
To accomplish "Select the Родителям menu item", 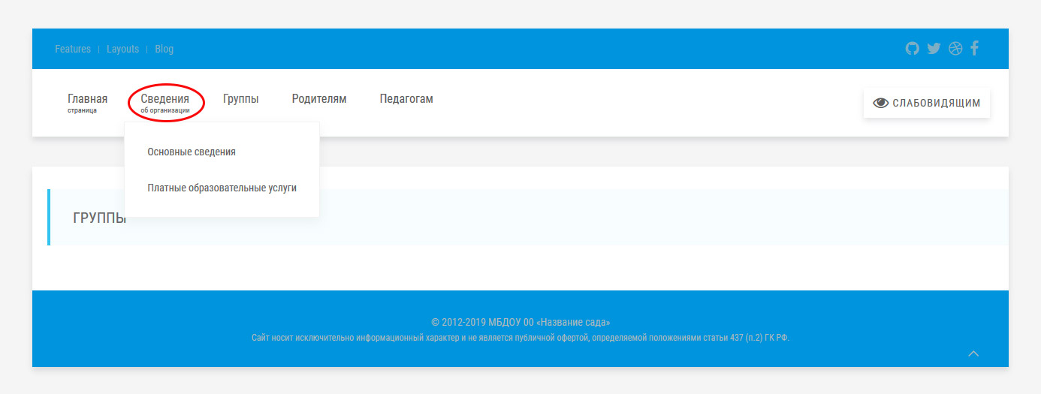I will click(x=319, y=99).
